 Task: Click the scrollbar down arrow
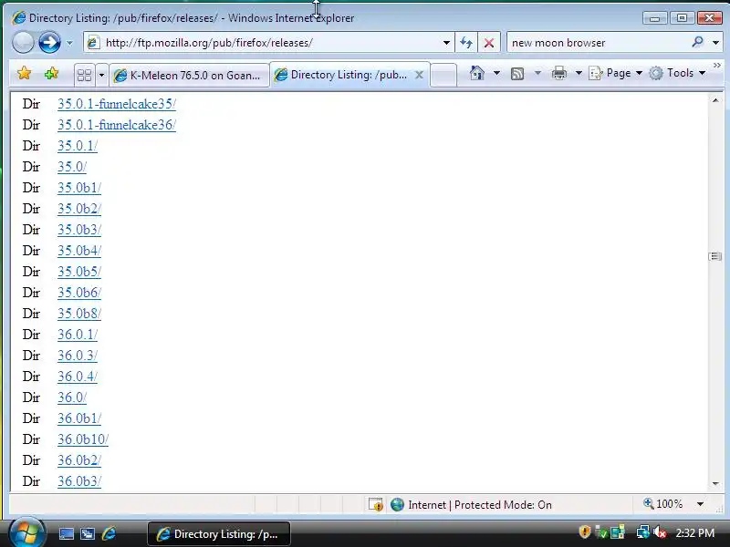coord(715,484)
